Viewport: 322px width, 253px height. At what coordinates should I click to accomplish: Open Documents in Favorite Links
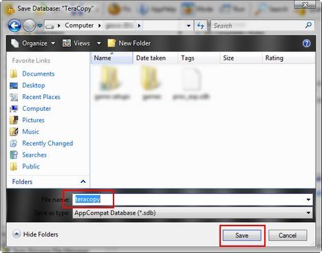(x=39, y=74)
